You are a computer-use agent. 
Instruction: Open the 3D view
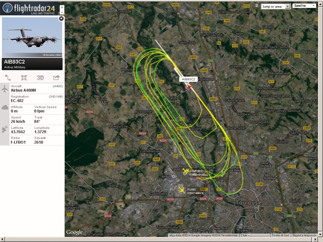click(40, 78)
